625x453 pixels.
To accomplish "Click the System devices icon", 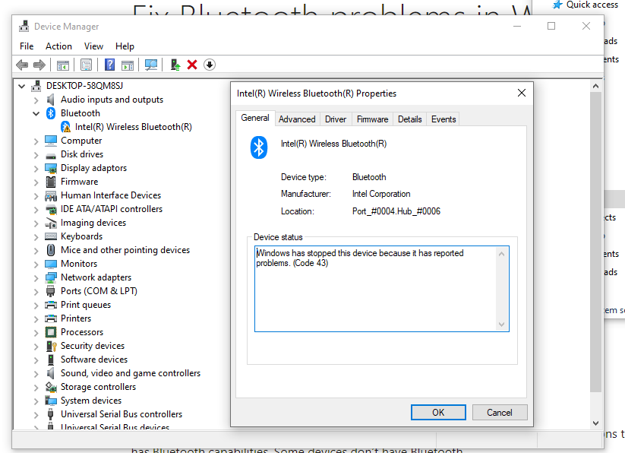I will 51,401.
